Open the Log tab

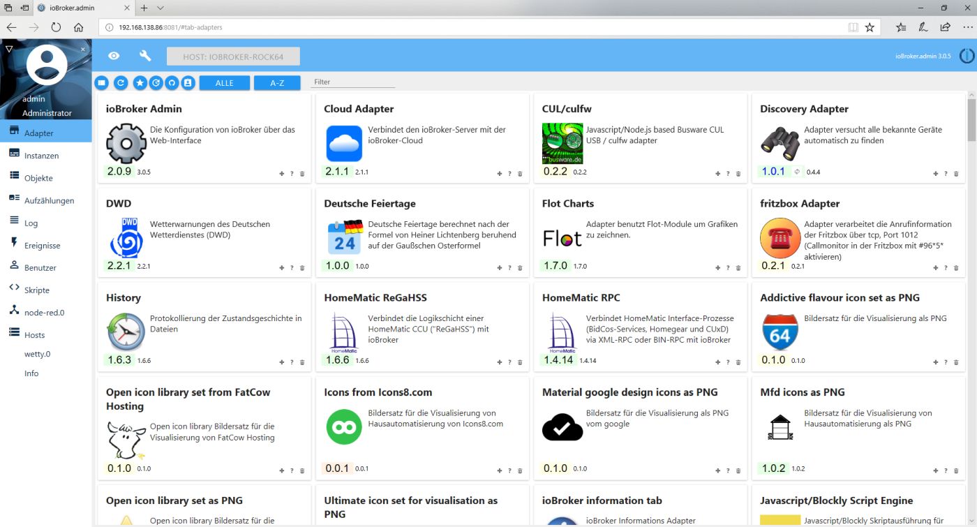point(46,223)
